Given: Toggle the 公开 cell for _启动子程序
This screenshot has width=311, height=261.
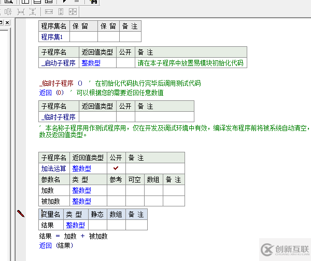Looking at the screenshot, I should click(125, 63).
